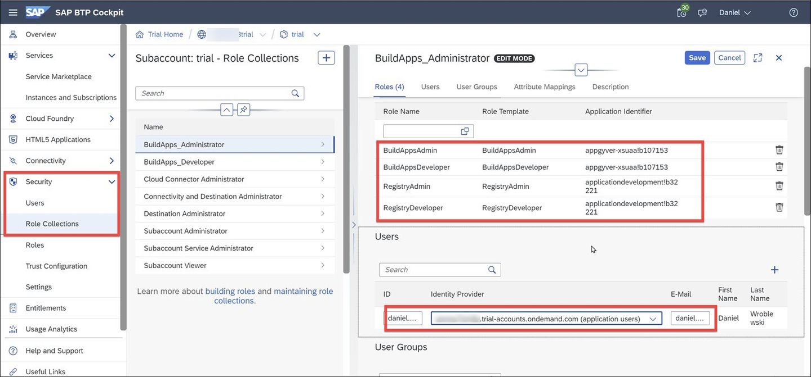Open Service Marketplace
811x377 pixels.
(59, 76)
